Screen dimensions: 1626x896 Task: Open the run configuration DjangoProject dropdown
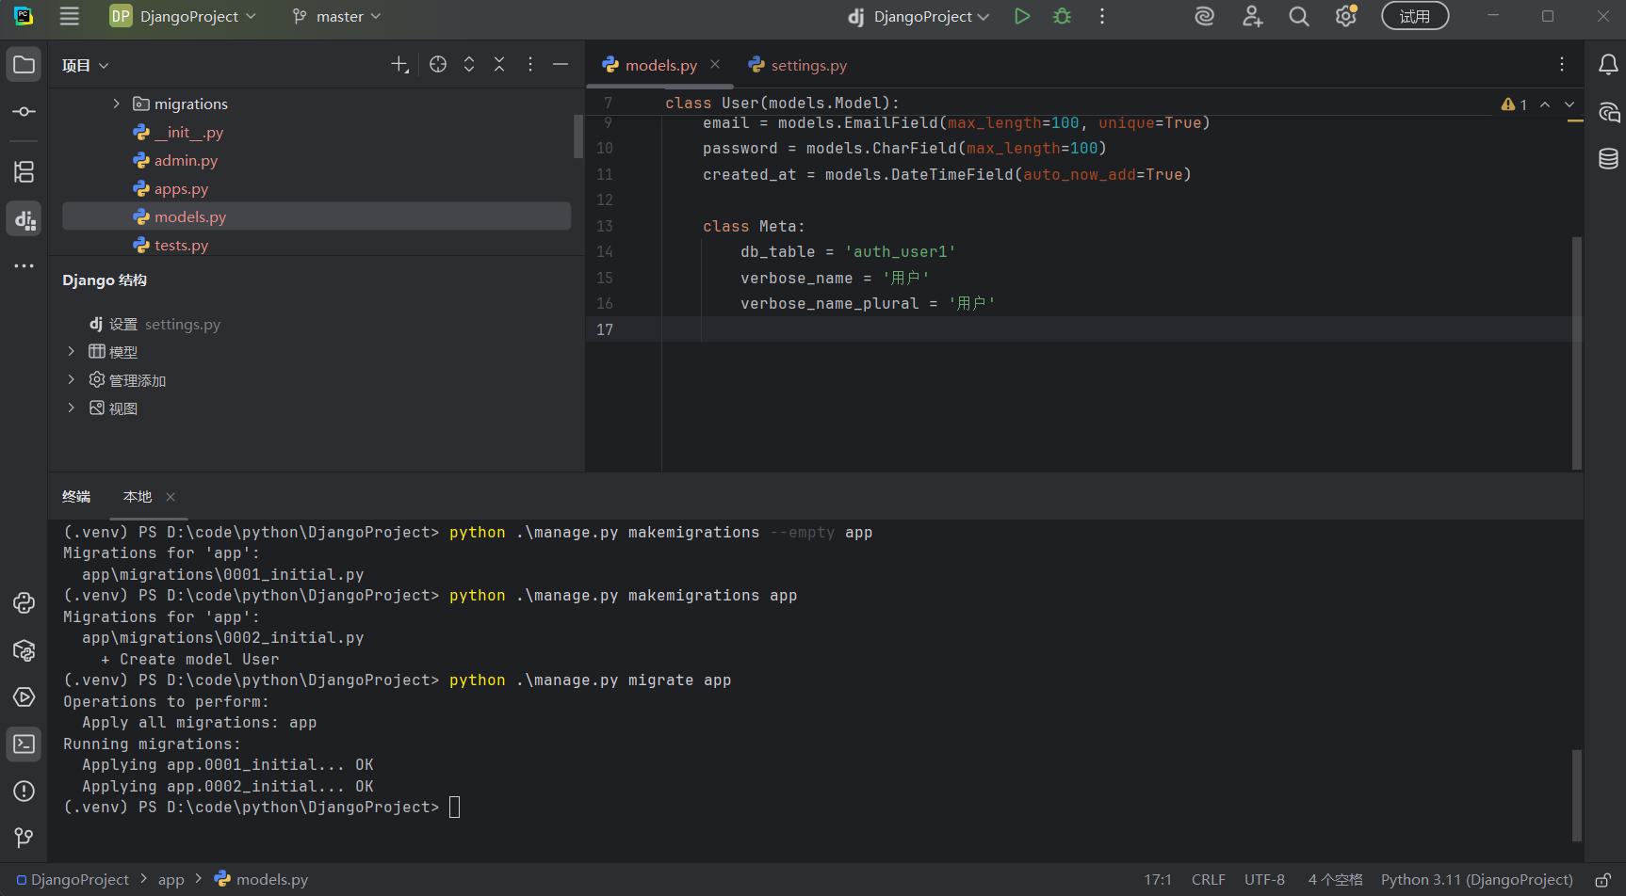pos(919,16)
